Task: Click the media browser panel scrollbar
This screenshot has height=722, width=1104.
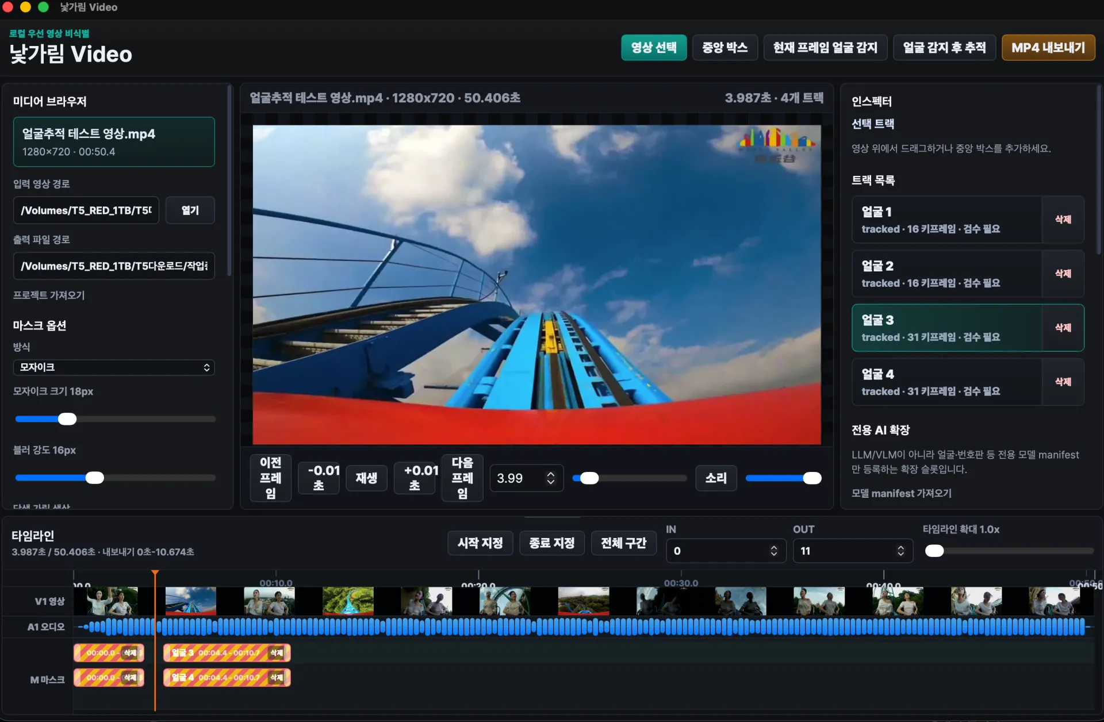Action: [x=229, y=181]
